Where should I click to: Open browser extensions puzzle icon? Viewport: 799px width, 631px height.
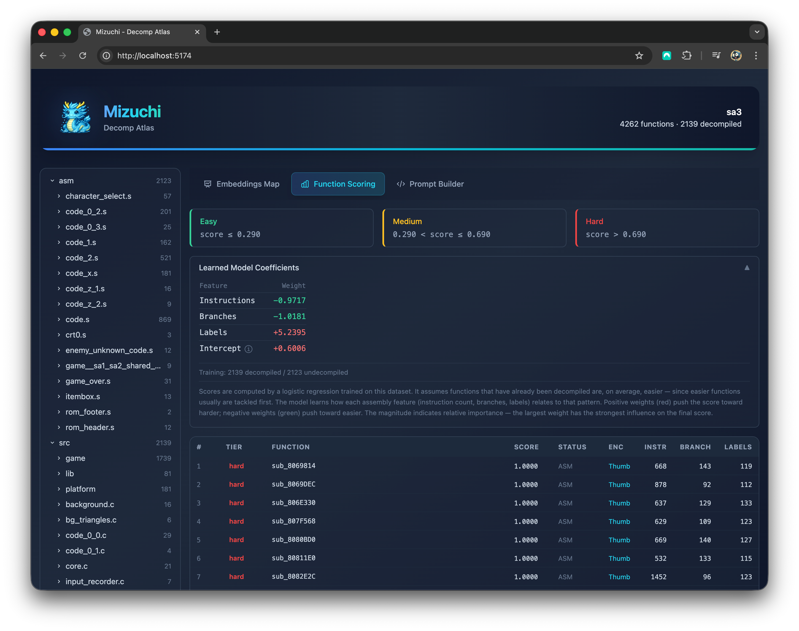[x=686, y=56]
